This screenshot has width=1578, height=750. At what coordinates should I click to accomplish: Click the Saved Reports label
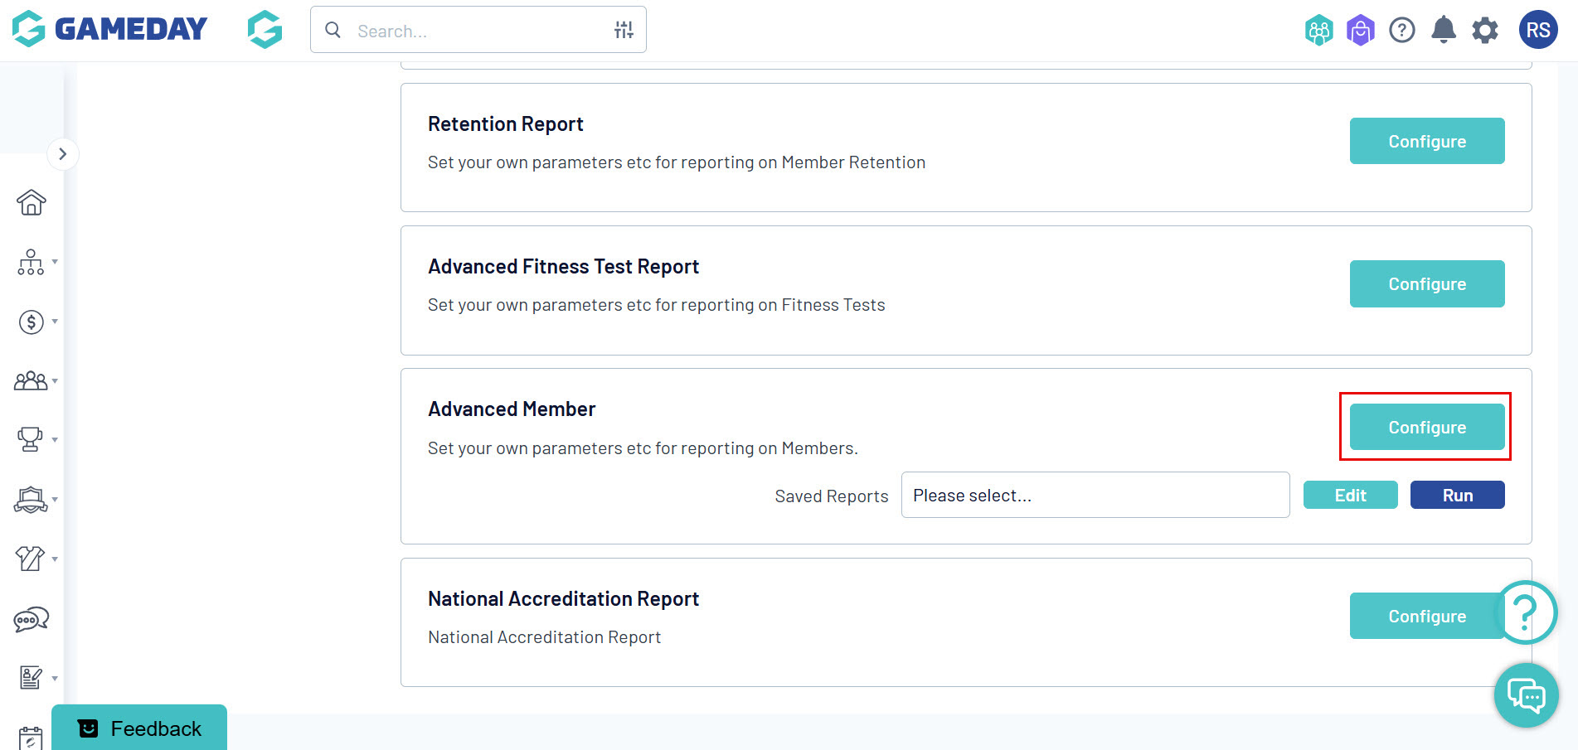(x=832, y=496)
